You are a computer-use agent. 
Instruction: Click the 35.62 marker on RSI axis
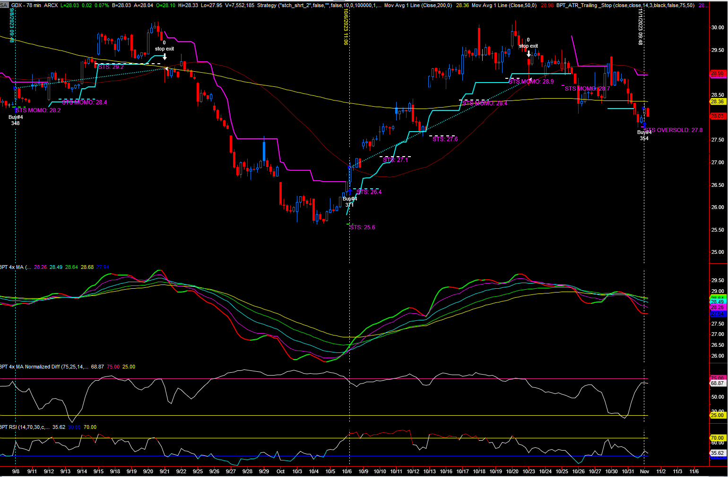(717, 453)
